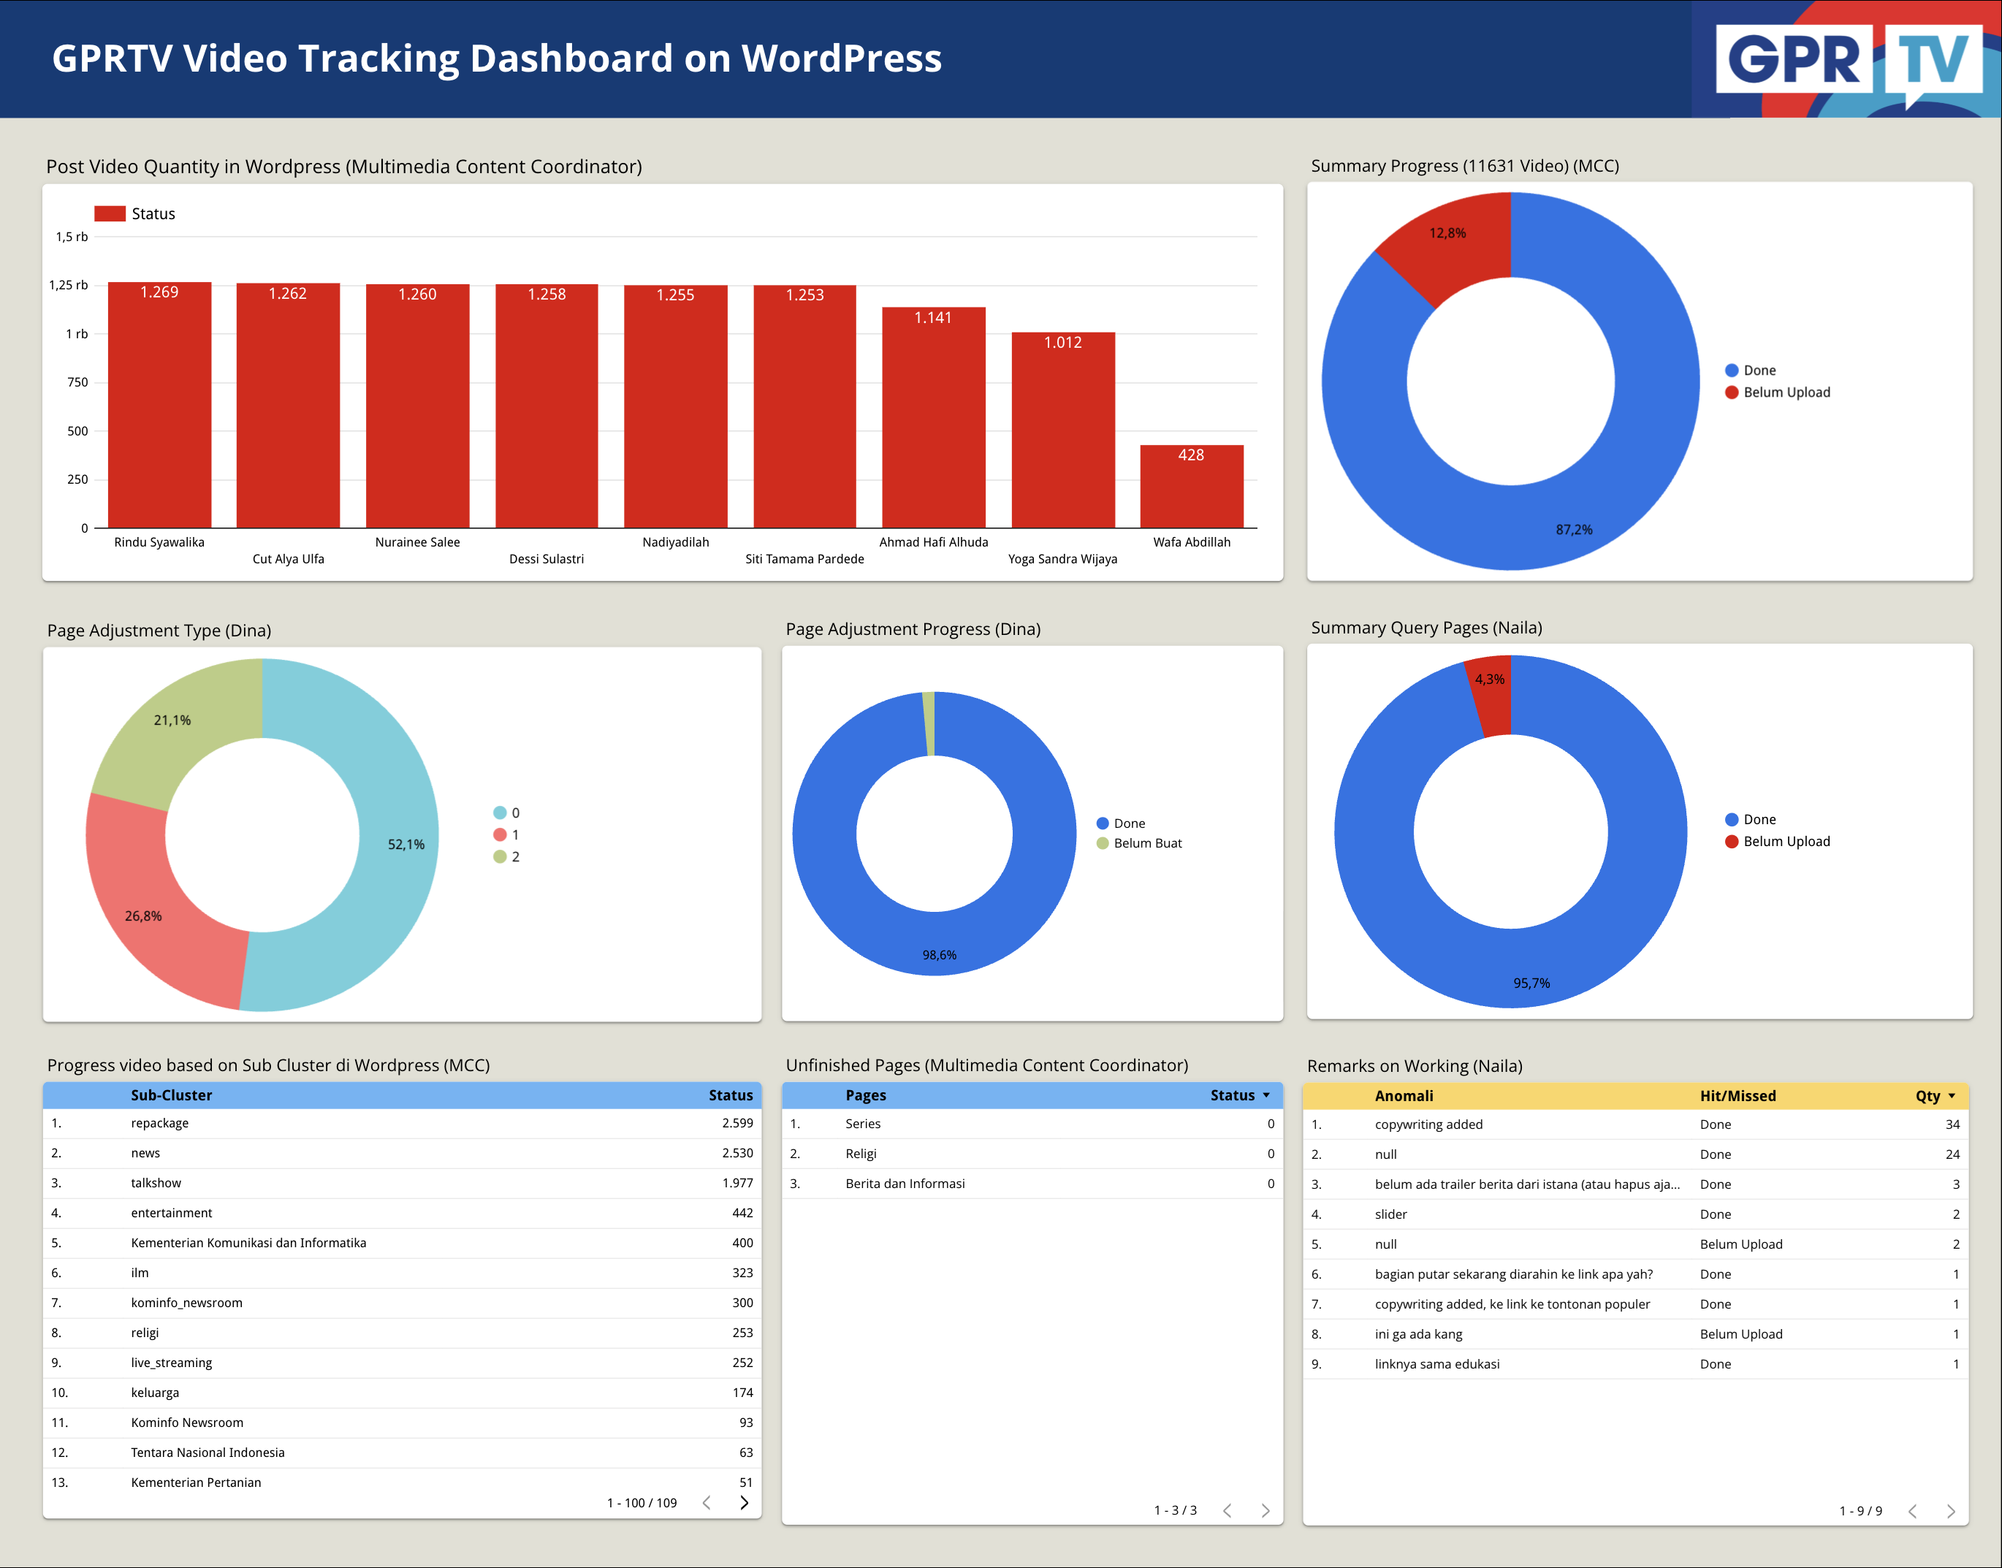The height and width of the screenshot is (1568, 2002).
Task: Toggle Belum Upload legend in Summary Progress chart
Action: [x=1778, y=392]
